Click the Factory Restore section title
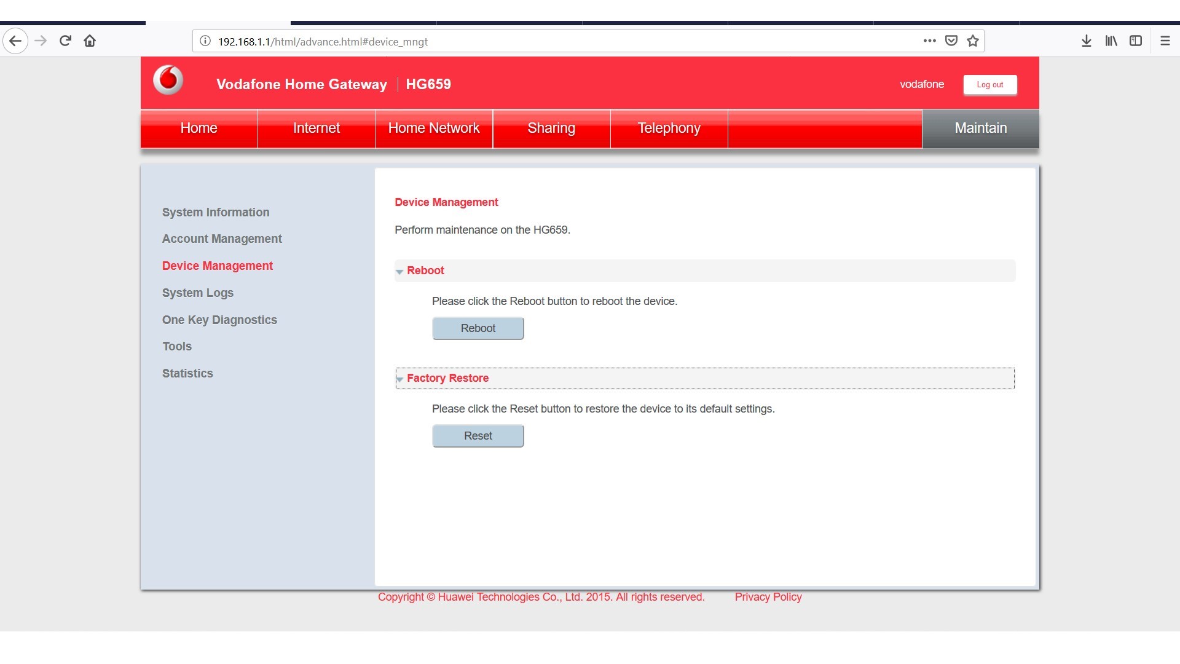Viewport: 1180px width, 664px height. coord(447,378)
